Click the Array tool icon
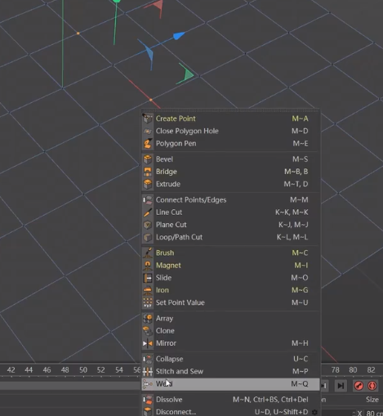The width and height of the screenshot is (383, 416). click(x=148, y=318)
